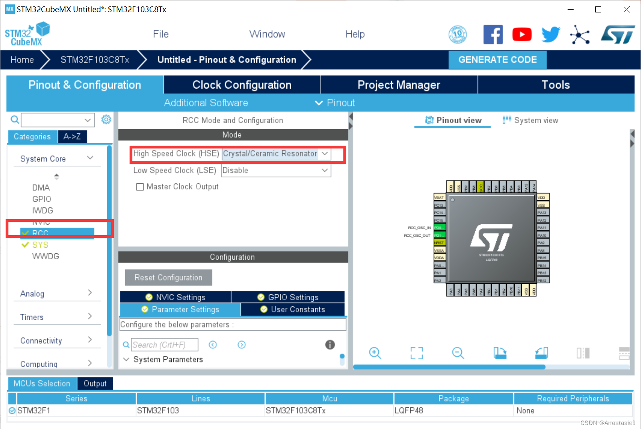Click the GENERATE CODE button

click(497, 60)
